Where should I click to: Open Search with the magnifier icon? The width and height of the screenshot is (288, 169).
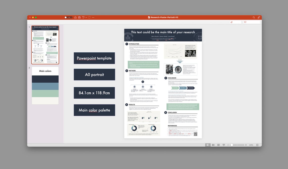click(x=254, y=17)
